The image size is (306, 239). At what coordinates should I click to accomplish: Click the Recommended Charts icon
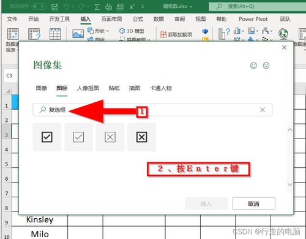224,34
